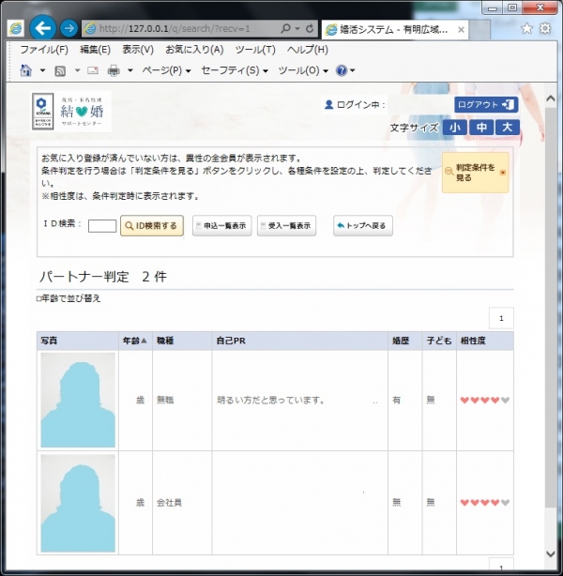Open the ファイル(F) menu
The height and width of the screenshot is (576, 563).
click(x=44, y=49)
